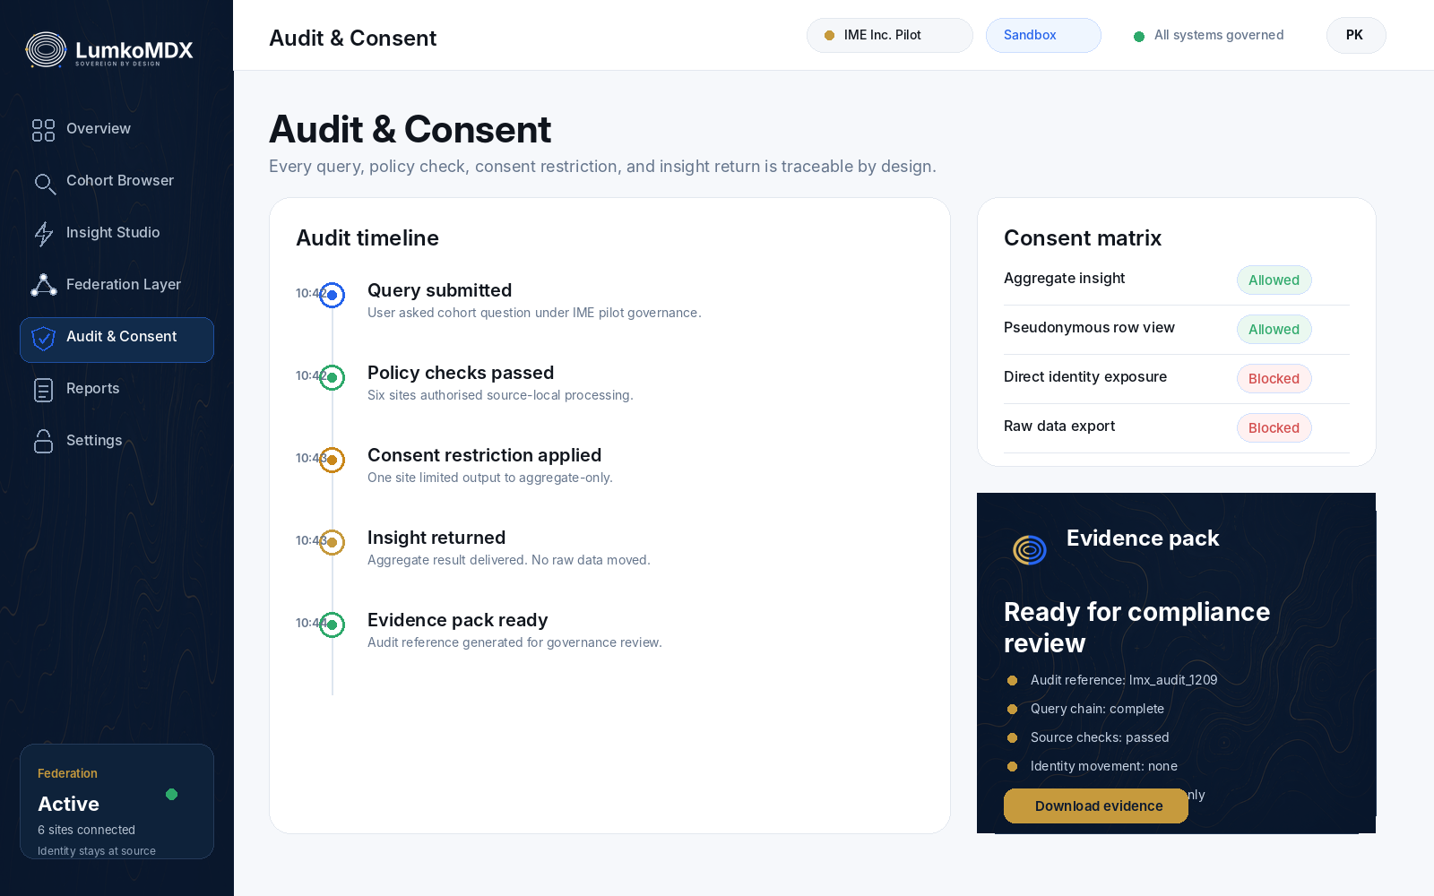Click the 'Query submitted' event title
Image resolution: width=1434 pixels, height=896 pixels.
439,290
